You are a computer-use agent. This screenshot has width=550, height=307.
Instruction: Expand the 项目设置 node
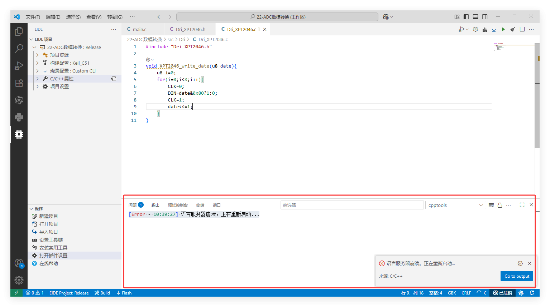click(x=37, y=86)
